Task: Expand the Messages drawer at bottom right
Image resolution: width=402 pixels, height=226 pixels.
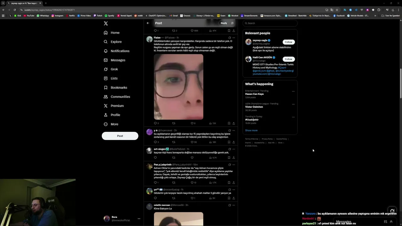Action: [x=391, y=222]
